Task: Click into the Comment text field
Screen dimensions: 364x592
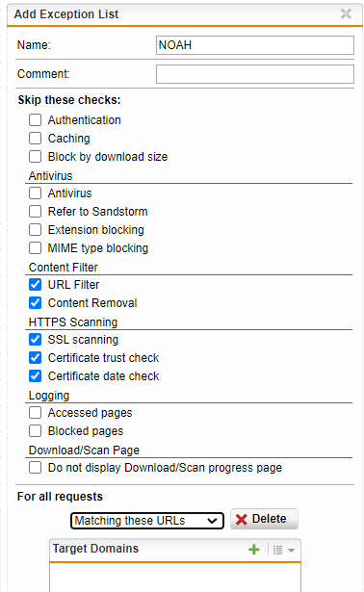Action: point(255,74)
